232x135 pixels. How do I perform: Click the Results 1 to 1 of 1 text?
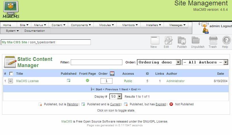137,97
